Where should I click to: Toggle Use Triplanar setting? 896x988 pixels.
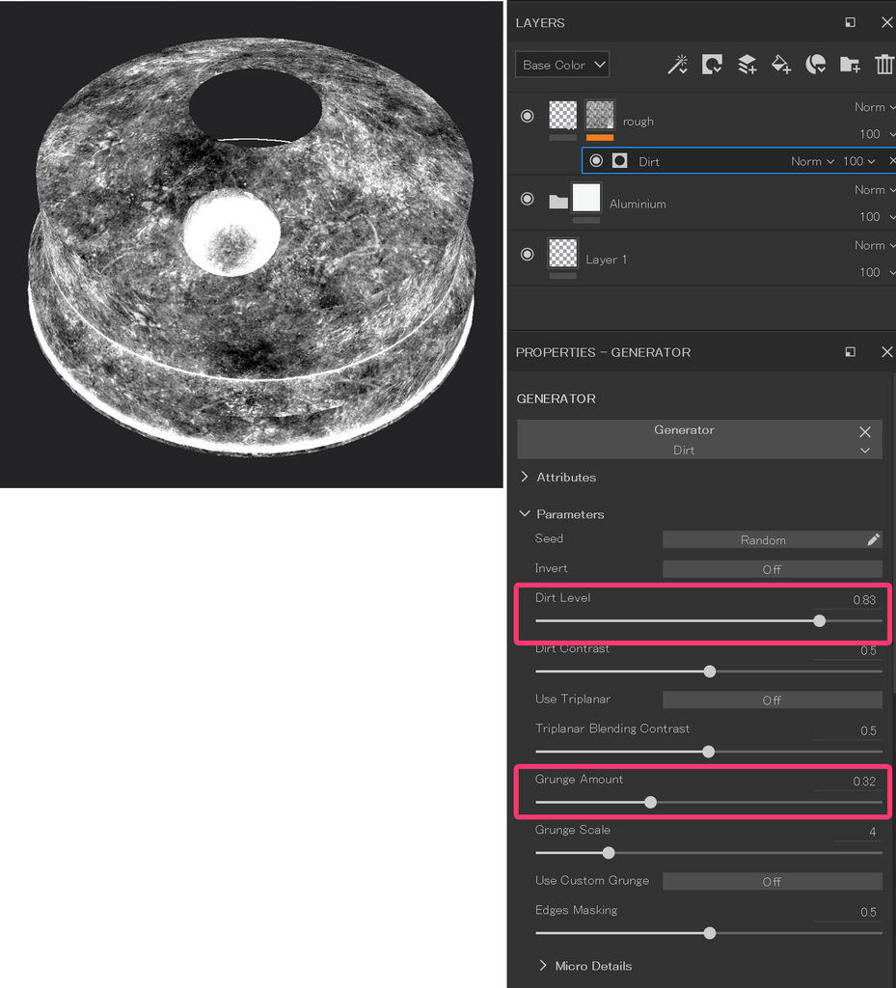772,700
